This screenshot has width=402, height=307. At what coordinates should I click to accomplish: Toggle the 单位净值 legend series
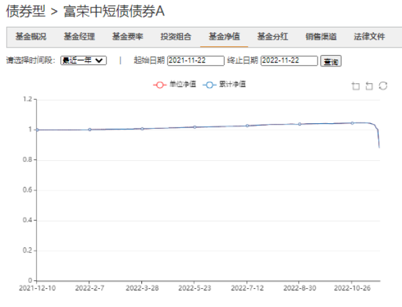point(175,84)
